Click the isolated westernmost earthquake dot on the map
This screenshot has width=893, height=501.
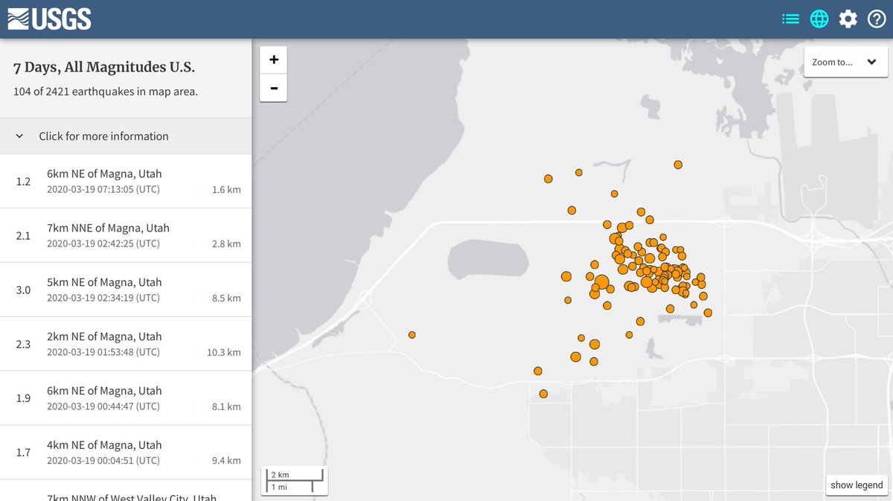click(412, 335)
